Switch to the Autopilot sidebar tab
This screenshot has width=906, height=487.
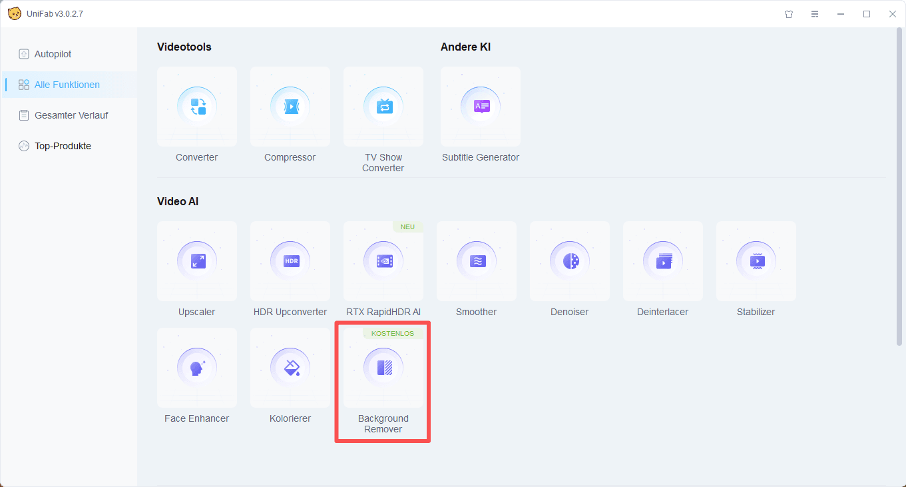53,54
